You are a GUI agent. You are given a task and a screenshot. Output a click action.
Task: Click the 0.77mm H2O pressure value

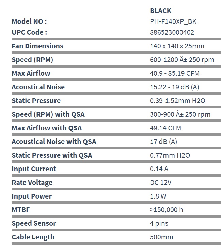(170, 155)
